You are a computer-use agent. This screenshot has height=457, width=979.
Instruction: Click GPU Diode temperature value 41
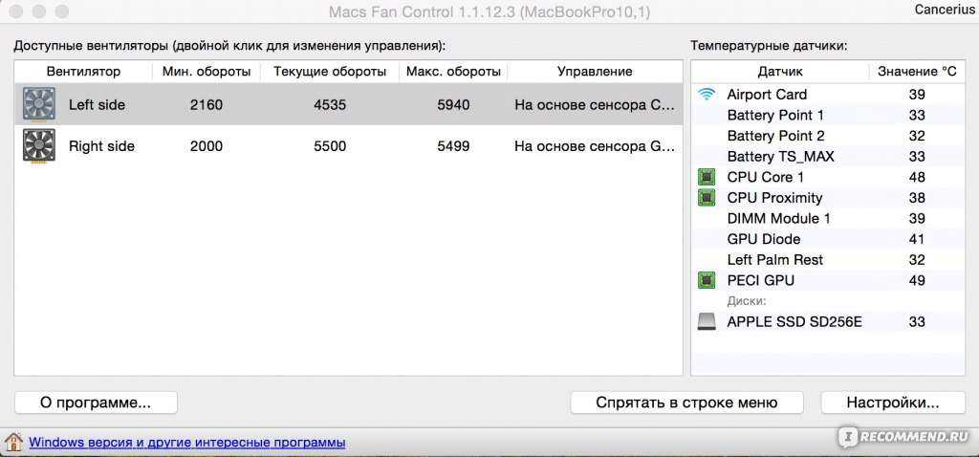click(x=917, y=239)
